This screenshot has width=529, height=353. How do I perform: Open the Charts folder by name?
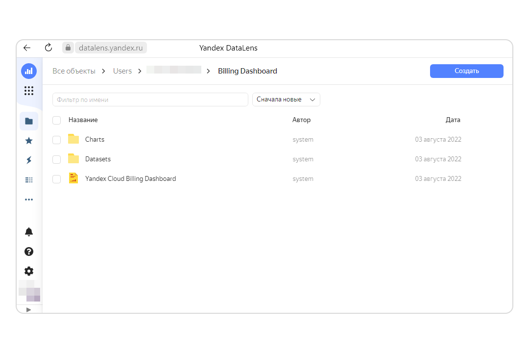click(95, 140)
